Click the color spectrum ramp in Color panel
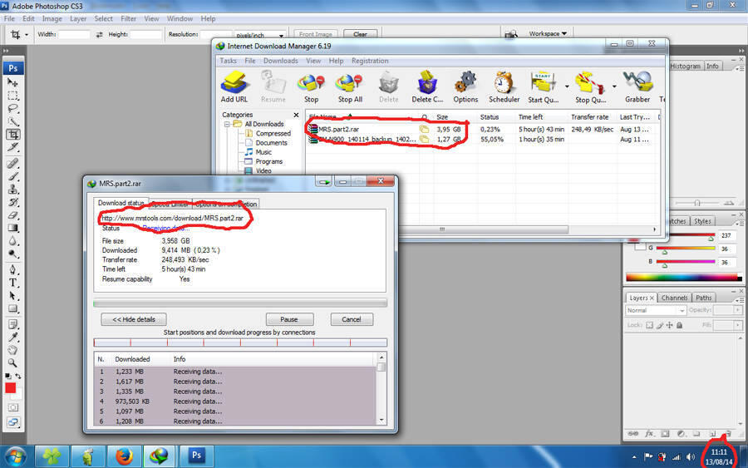Viewport: 748px width, 468px height. (x=683, y=277)
